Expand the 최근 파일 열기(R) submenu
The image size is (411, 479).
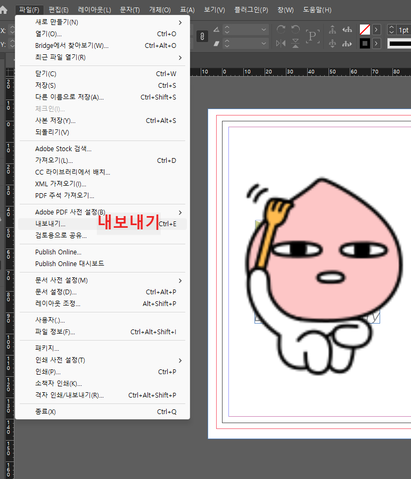tap(102, 57)
